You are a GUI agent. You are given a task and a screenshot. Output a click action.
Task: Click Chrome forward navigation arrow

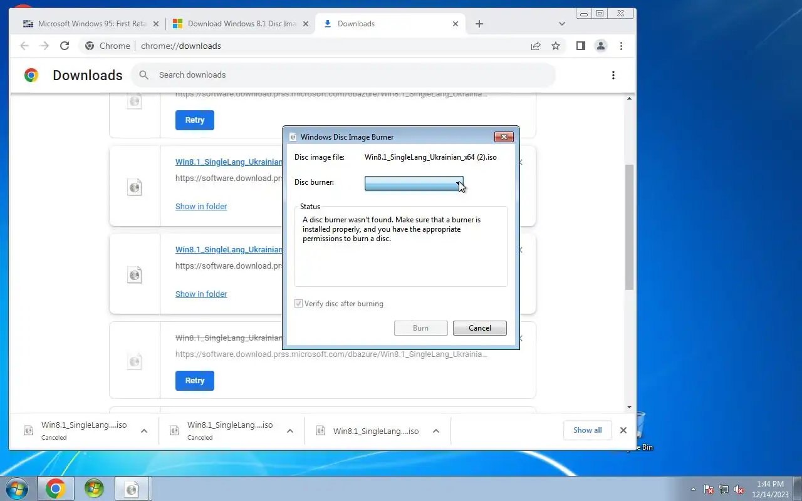point(44,46)
